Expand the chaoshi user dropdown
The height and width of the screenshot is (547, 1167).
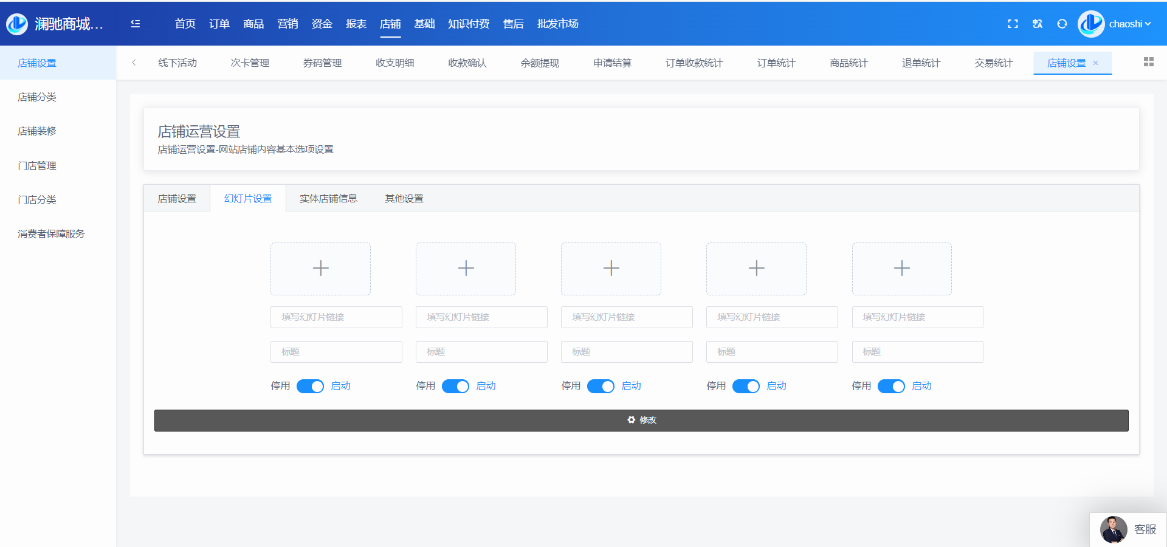coord(1129,24)
